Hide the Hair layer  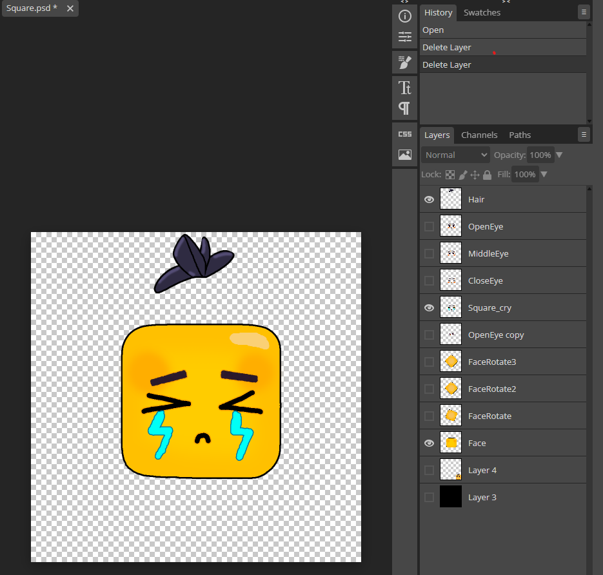click(429, 199)
